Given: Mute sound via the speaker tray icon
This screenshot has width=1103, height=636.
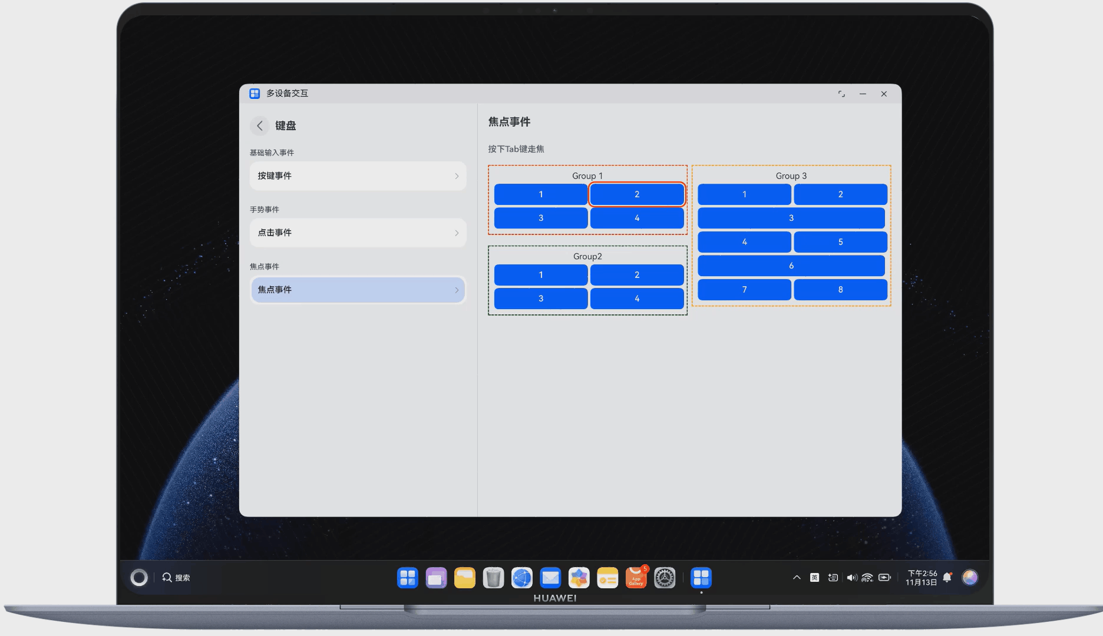Looking at the screenshot, I should click(852, 578).
